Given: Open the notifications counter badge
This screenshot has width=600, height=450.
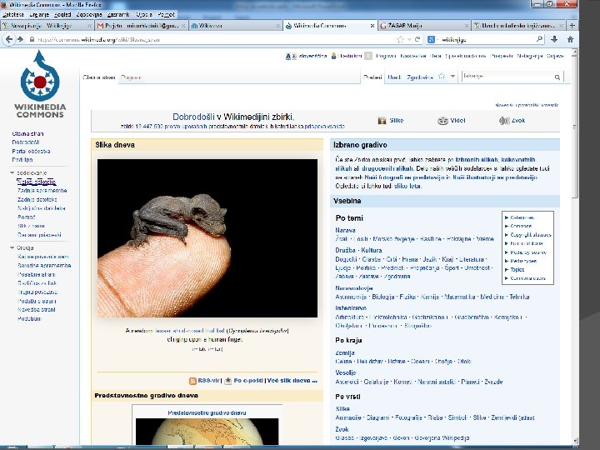Looking at the screenshot, I should 368,56.
